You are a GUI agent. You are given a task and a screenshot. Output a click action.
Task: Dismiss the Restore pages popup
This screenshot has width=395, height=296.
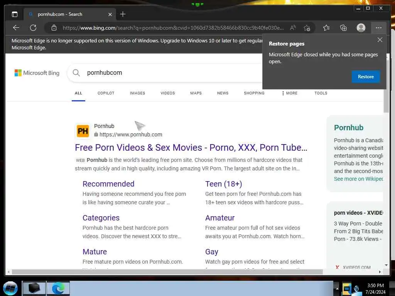(x=380, y=40)
